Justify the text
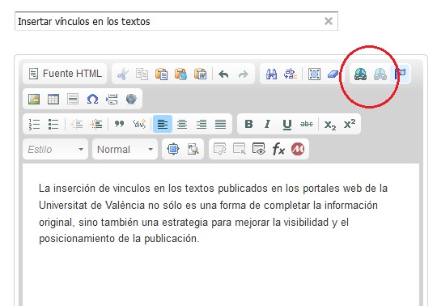This screenshot has height=306, width=437. coord(220,124)
